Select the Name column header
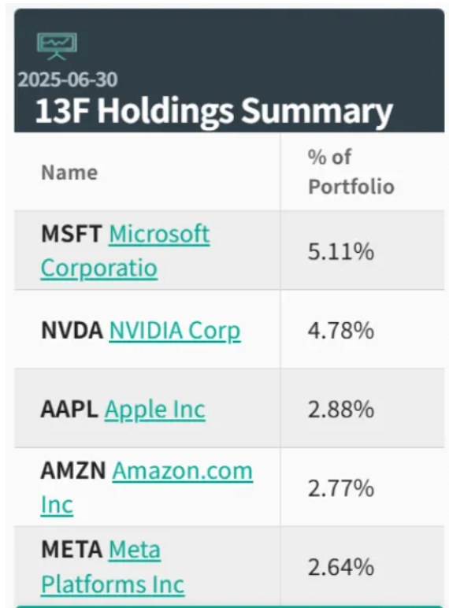 tap(69, 172)
